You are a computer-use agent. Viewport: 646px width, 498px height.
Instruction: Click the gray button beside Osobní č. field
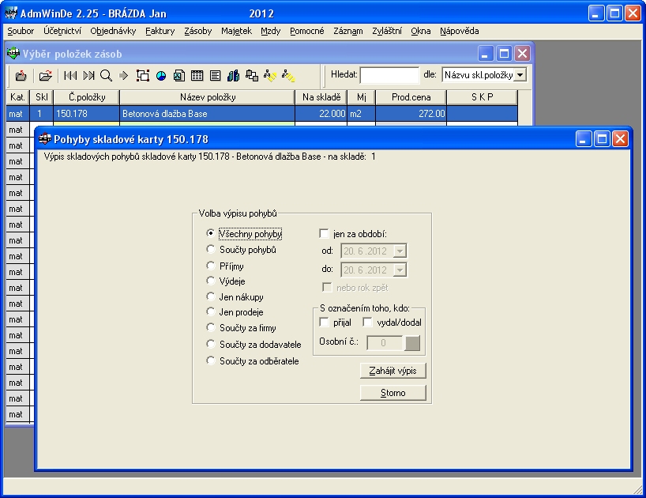coord(412,342)
